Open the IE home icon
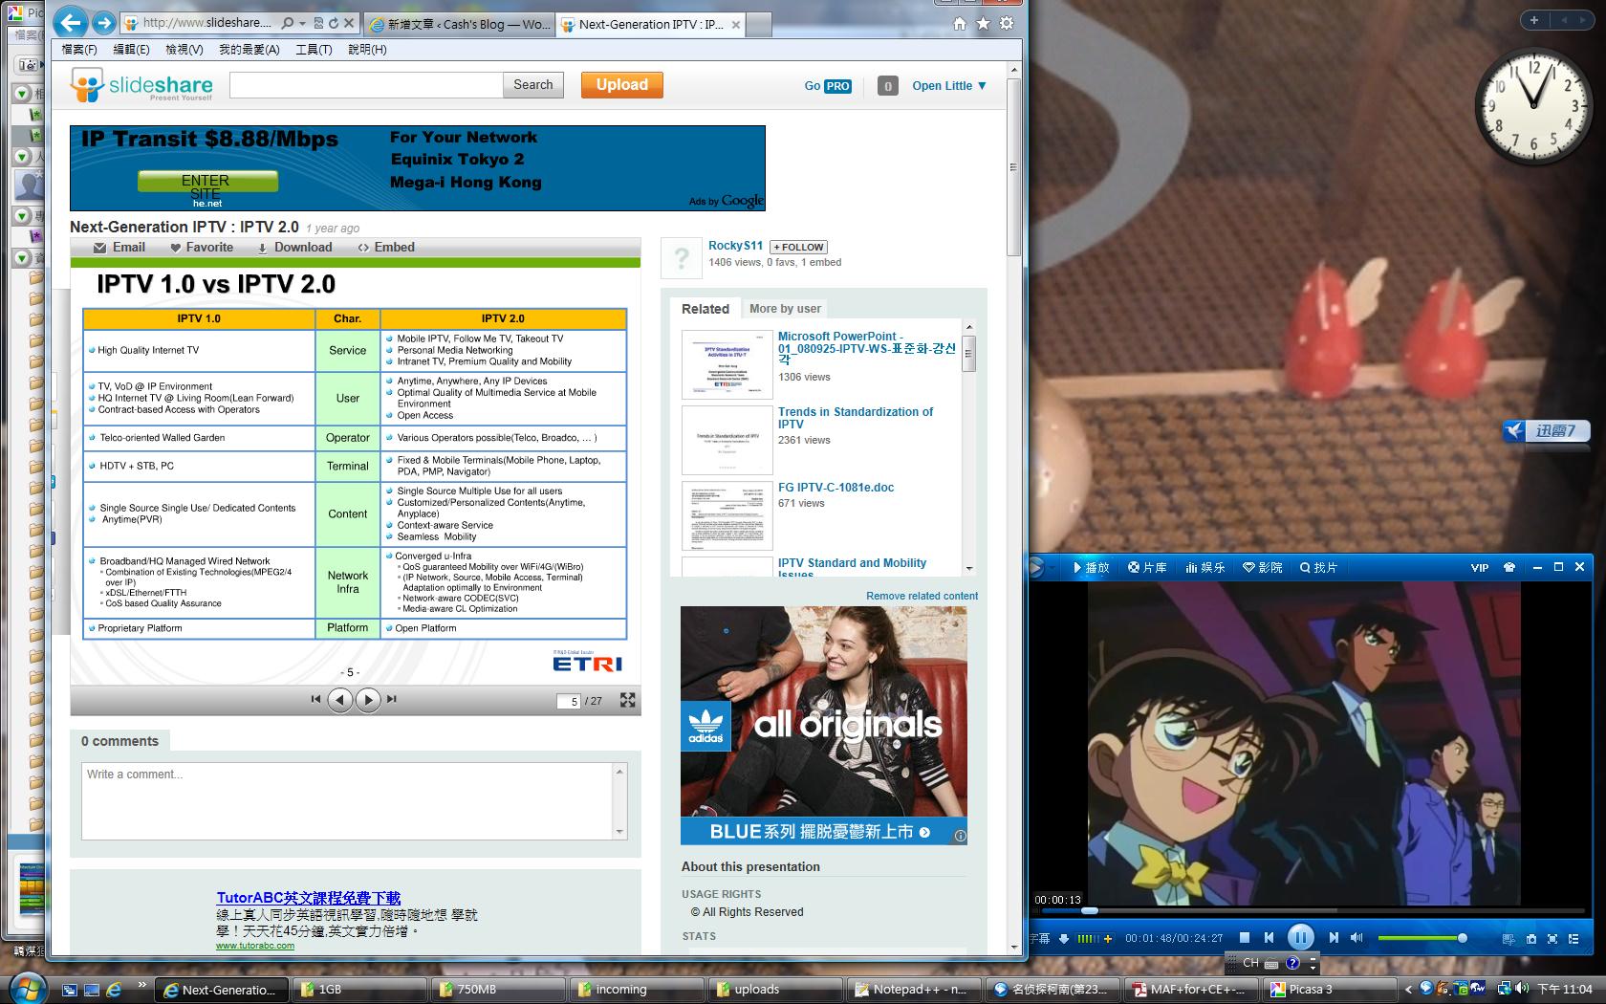Image resolution: width=1606 pixels, height=1004 pixels. pyautogui.click(x=960, y=24)
